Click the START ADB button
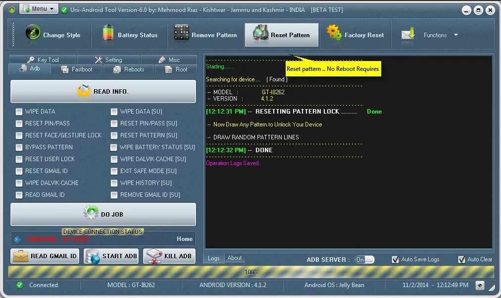Image resolution: width=501 pixels, height=298 pixels. pyautogui.click(x=111, y=256)
